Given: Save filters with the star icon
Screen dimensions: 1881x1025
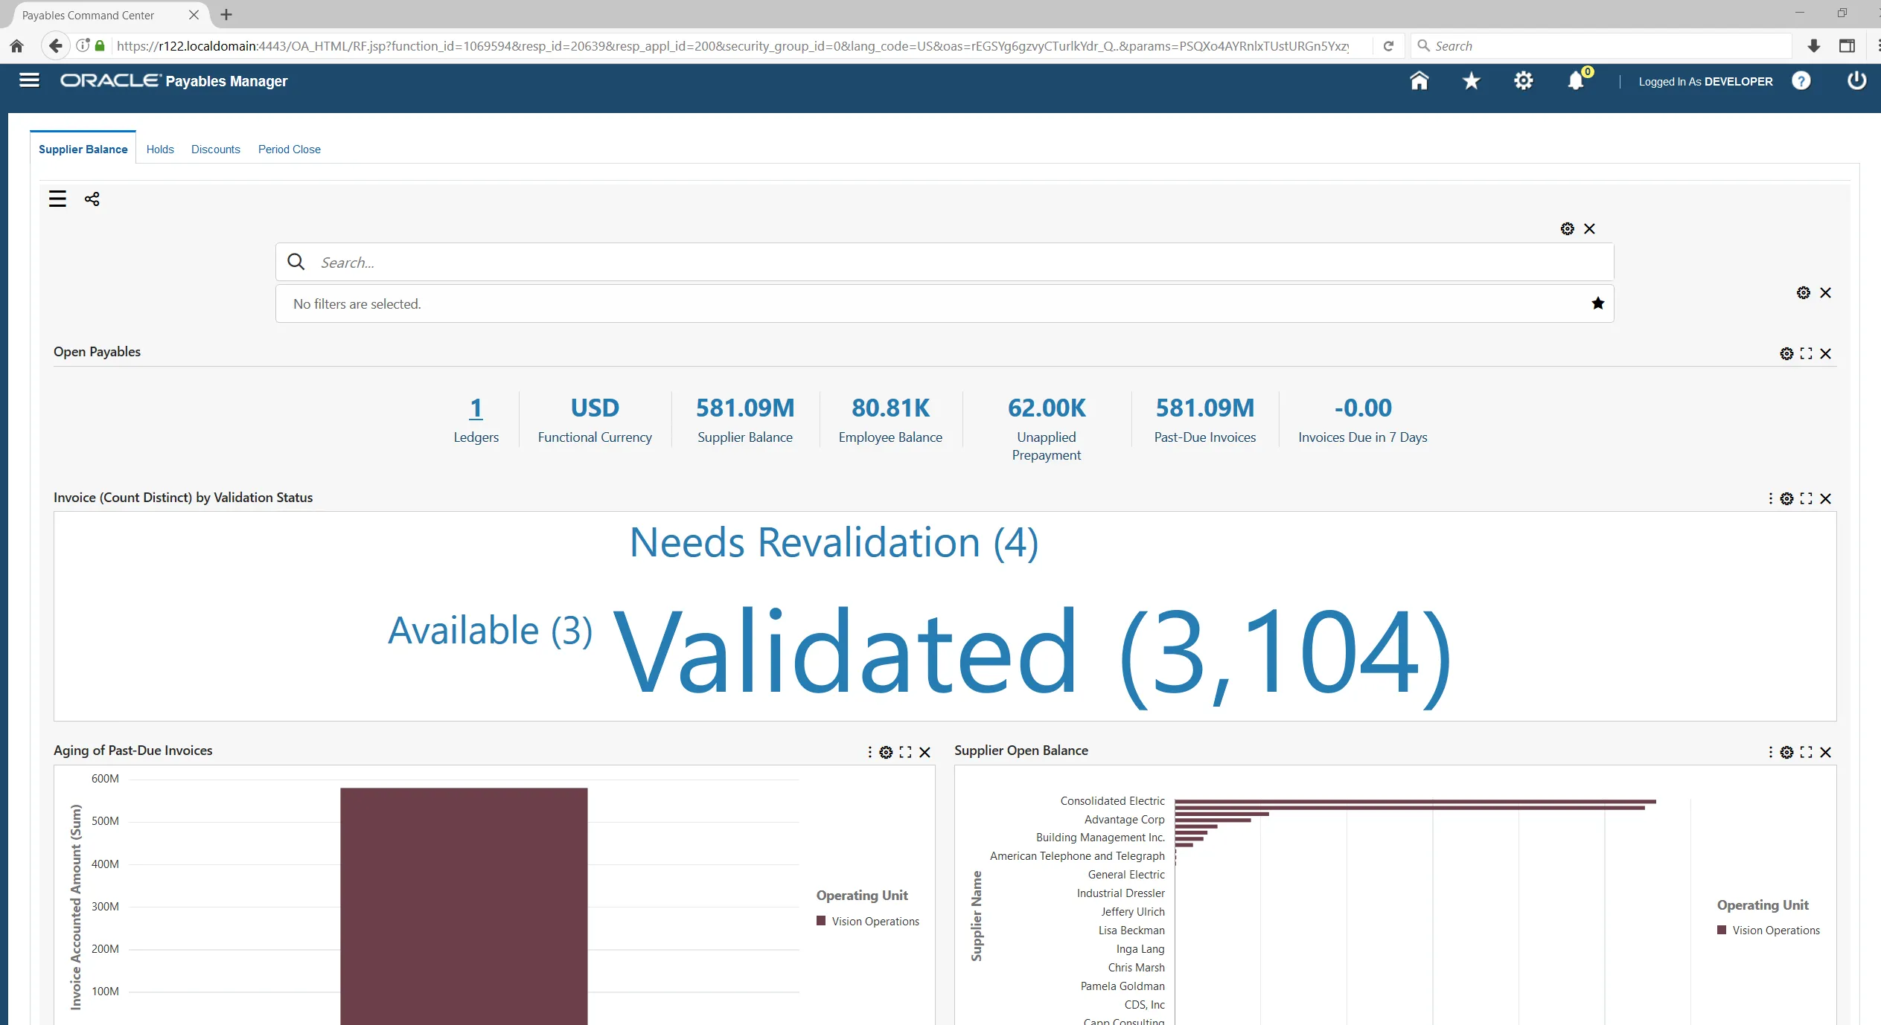Looking at the screenshot, I should [x=1597, y=303].
